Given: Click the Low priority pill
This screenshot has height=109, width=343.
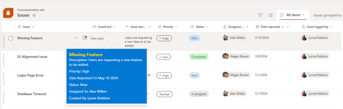Looking at the screenshot, I should (163, 57).
